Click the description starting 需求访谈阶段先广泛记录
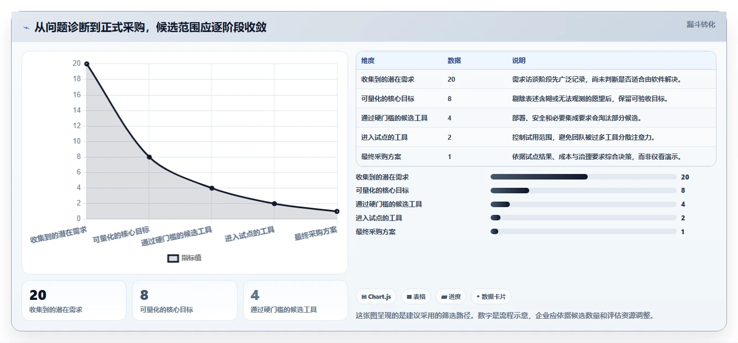The width and height of the screenshot is (738, 343). click(598, 80)
